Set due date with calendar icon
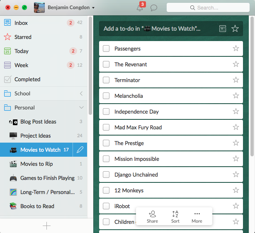This screenshot has height=233, width=255. 223,29
